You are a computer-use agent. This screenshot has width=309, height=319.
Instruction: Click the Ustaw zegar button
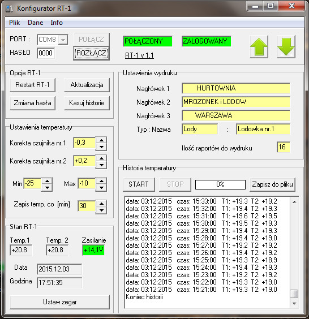pos(59,302)
